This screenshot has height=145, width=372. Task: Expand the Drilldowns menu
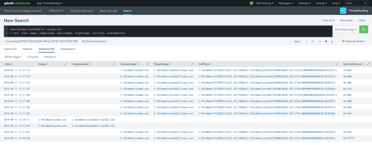[x=56, y=11]
